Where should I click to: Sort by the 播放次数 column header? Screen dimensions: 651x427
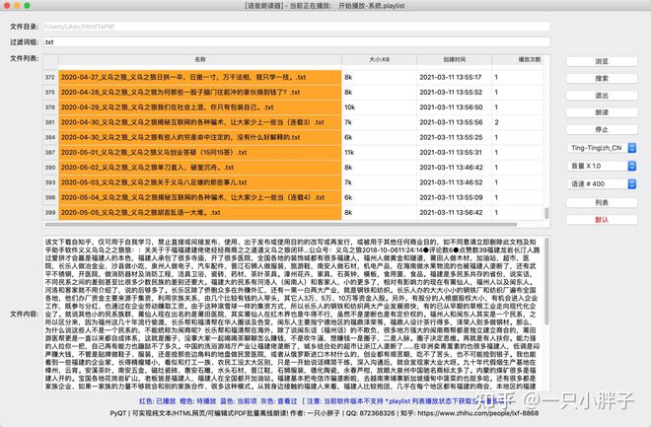(x=517, y=60)
